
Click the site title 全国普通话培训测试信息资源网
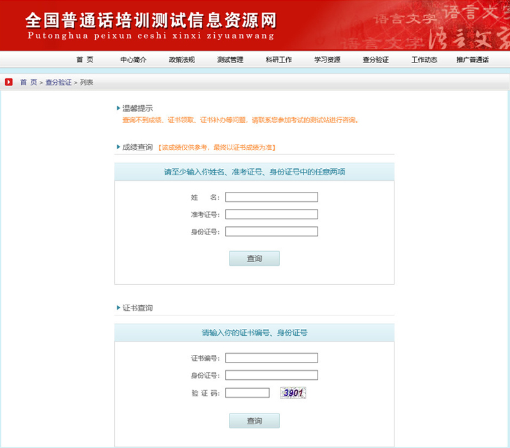tap(151, 20)
